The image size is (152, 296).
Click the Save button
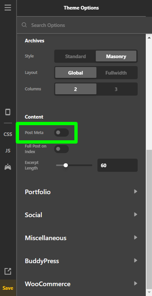8,288
